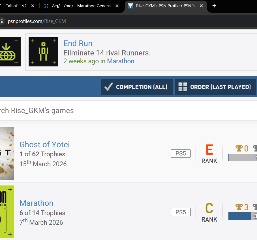The height and width of the screenshot is (240, 257).
Task: Focus the Search Rise_GKM's games field
Action: point(128,111)
